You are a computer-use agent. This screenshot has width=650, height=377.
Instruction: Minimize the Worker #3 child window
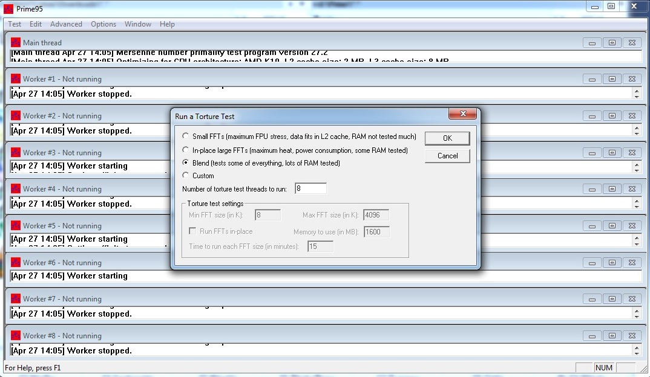(592, 153)
